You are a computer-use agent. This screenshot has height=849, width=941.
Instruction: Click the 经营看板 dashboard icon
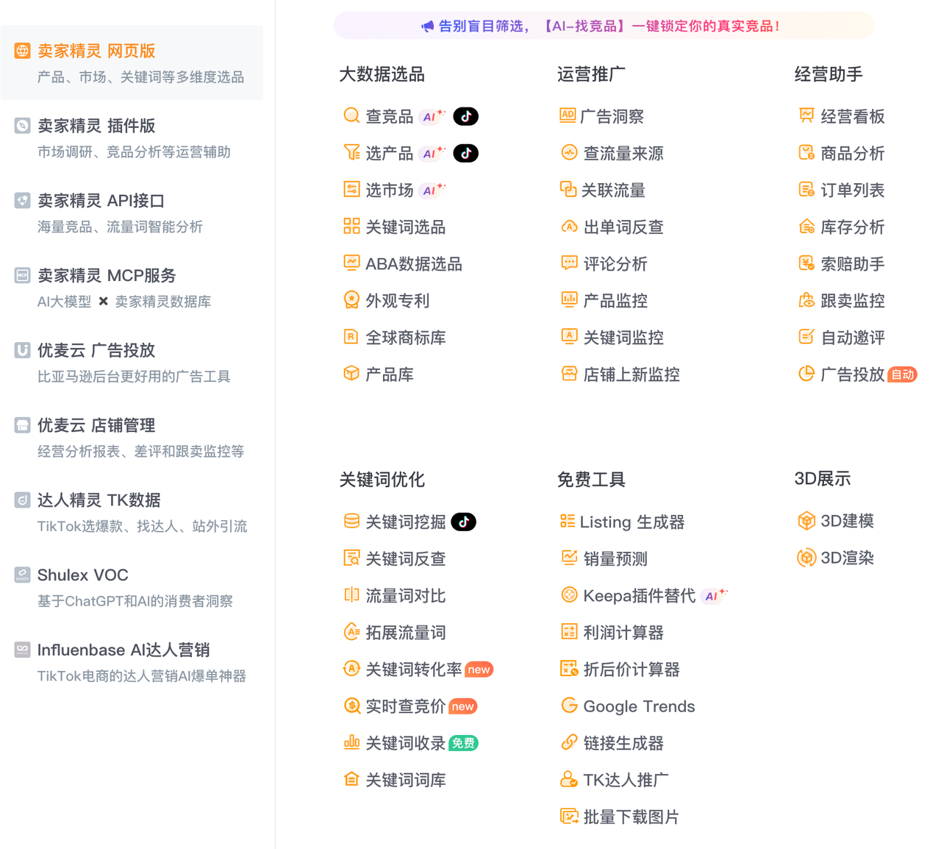tap(806, 116)
